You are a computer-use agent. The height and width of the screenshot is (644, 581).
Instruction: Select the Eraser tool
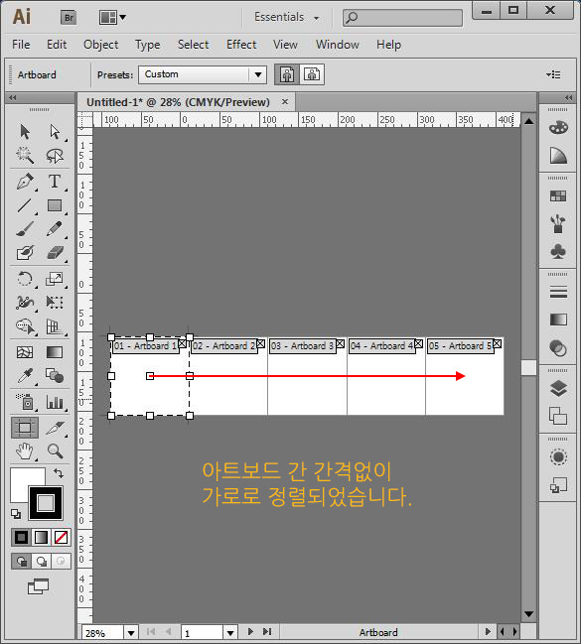pyautogui.click(x=55, y=253)
